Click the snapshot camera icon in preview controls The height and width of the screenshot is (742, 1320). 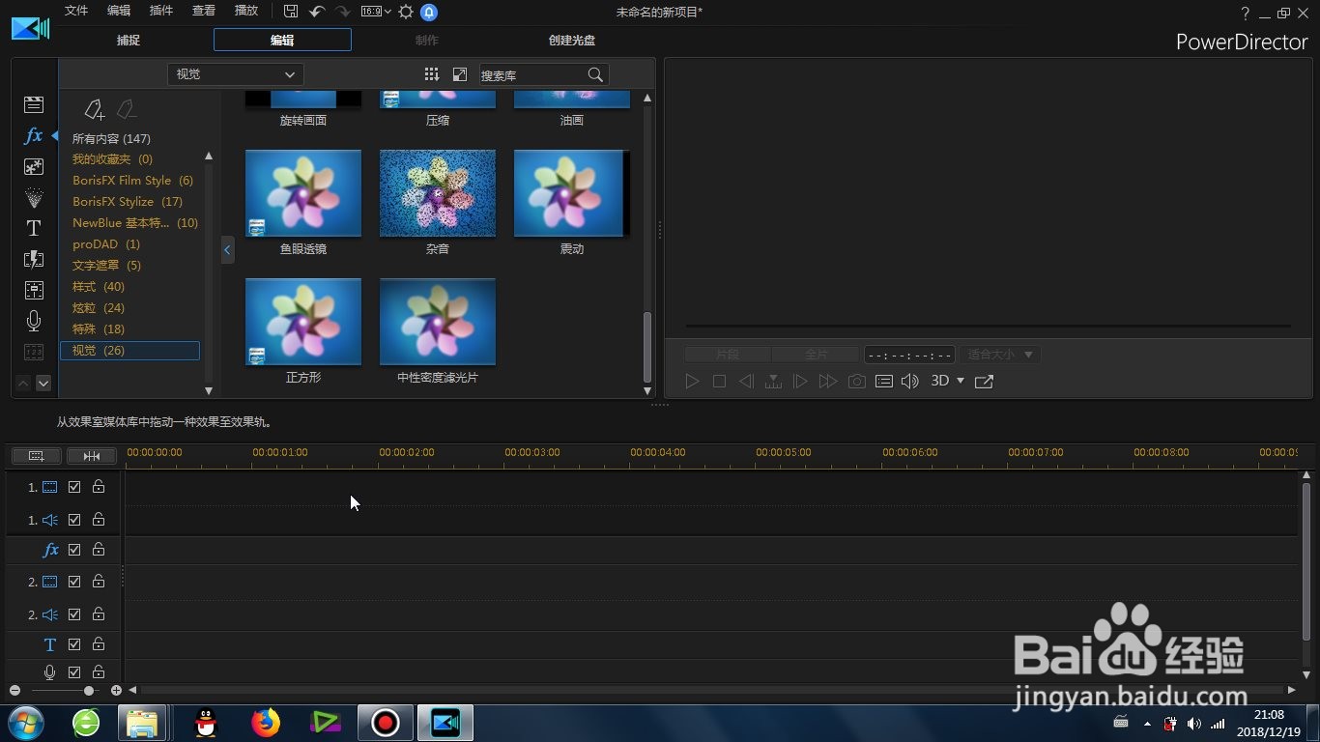point(855,381)
